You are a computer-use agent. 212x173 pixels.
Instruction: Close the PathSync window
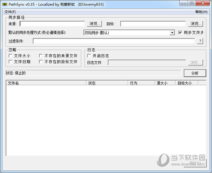click(x=203, y=3)
